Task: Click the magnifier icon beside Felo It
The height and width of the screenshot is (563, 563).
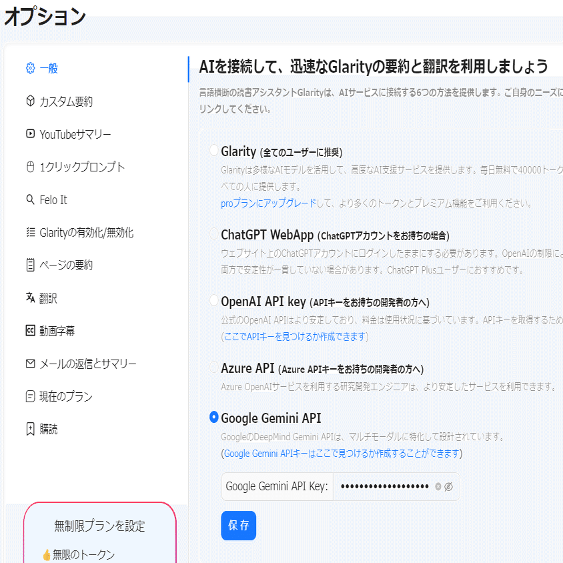Action: (31, 199)
